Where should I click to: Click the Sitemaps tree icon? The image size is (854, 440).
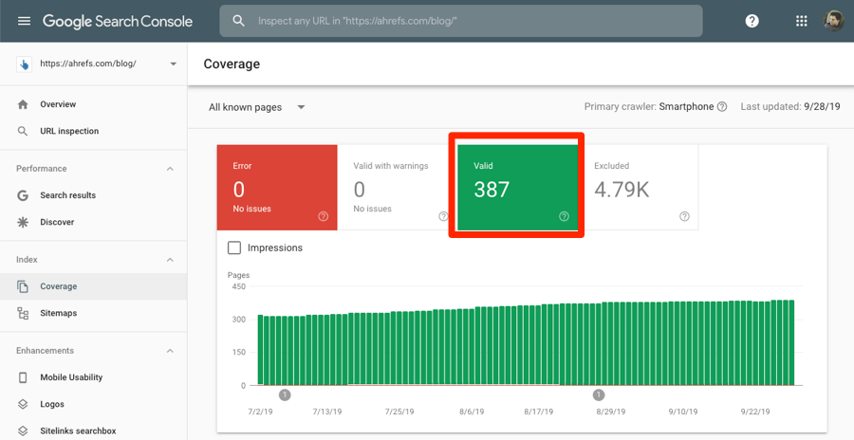coord(23,313)
